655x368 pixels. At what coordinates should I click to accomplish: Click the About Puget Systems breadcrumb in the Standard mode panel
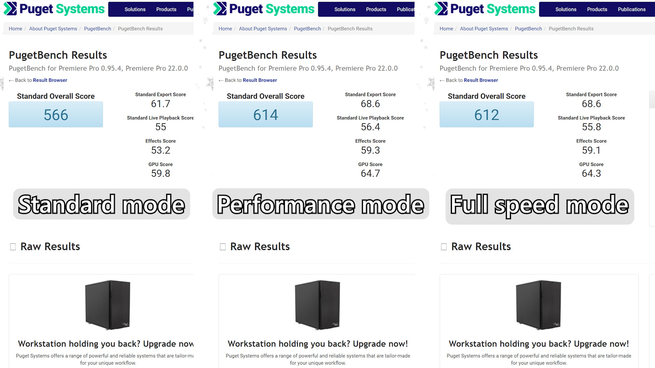[x=53, y=29]
